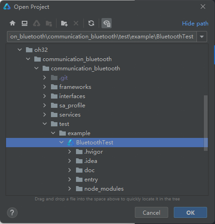Click the New Folder toolbar icon
Image resolution: width=215 pixels, height=224 pixels.
click(x=64, y=24)
